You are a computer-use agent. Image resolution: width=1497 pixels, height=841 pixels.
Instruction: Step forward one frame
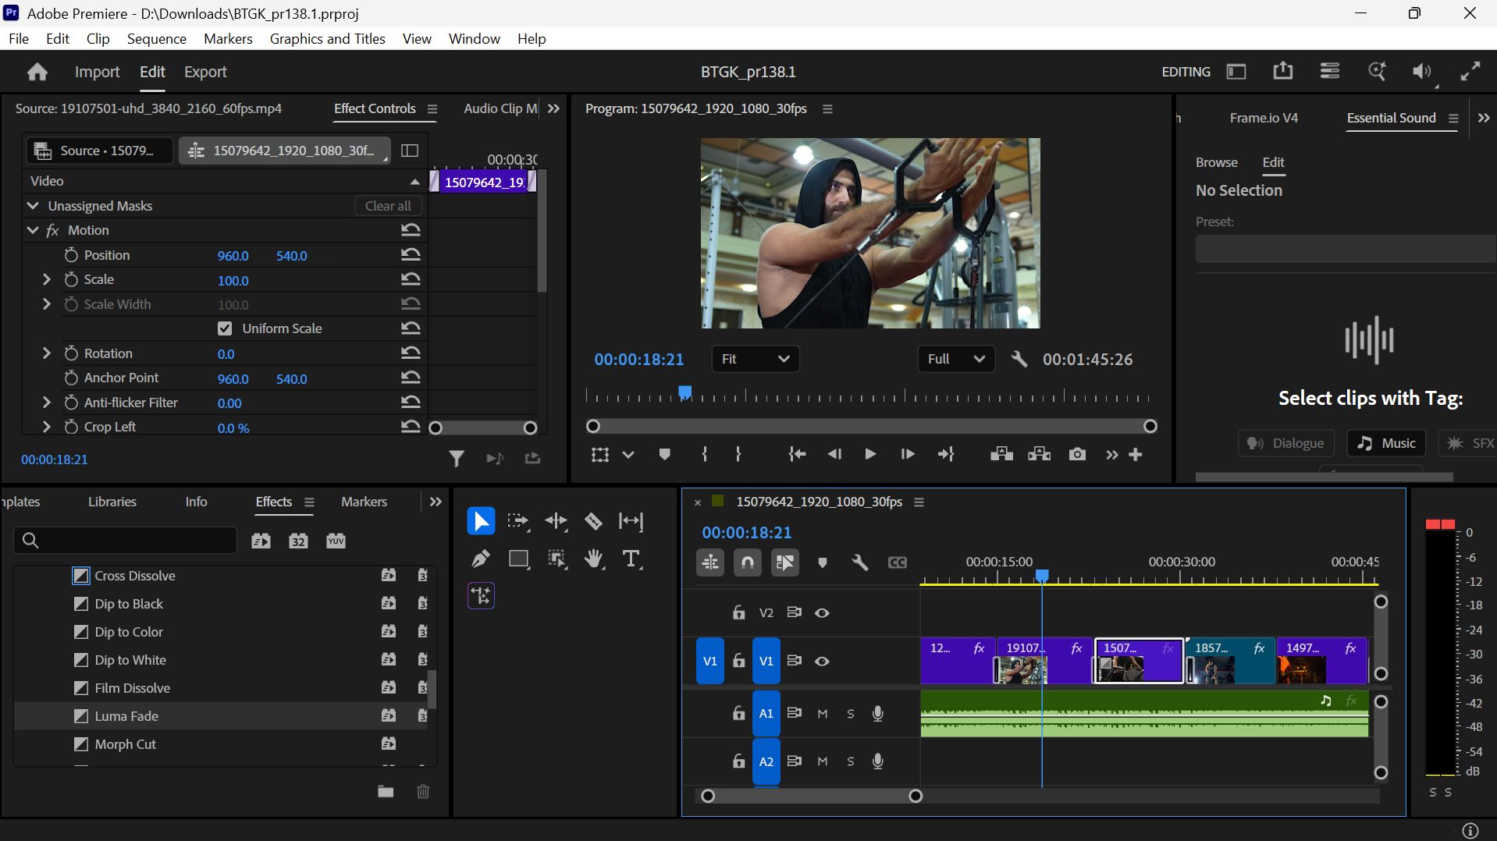click(907, 454)
